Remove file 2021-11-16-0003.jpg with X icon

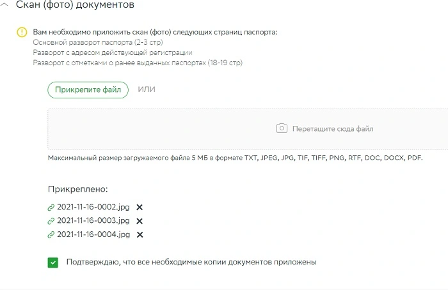click(x=140, y=221)
